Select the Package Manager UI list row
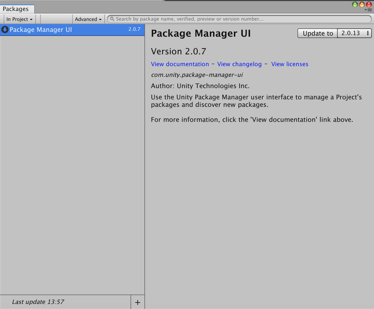 tap(72, 30)
